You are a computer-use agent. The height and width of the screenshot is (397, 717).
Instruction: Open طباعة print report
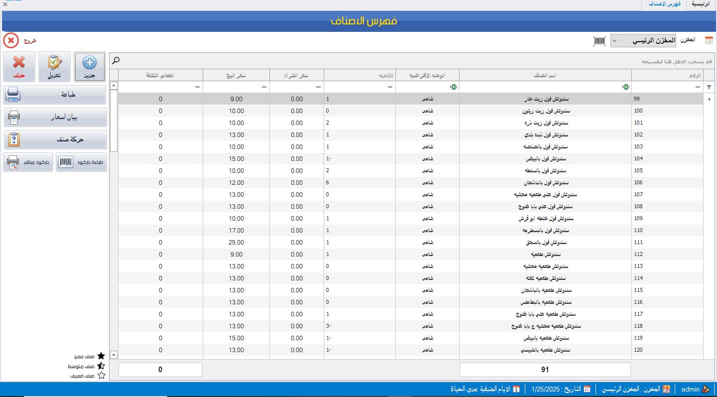pyautogui.click(x=55, y=95)
